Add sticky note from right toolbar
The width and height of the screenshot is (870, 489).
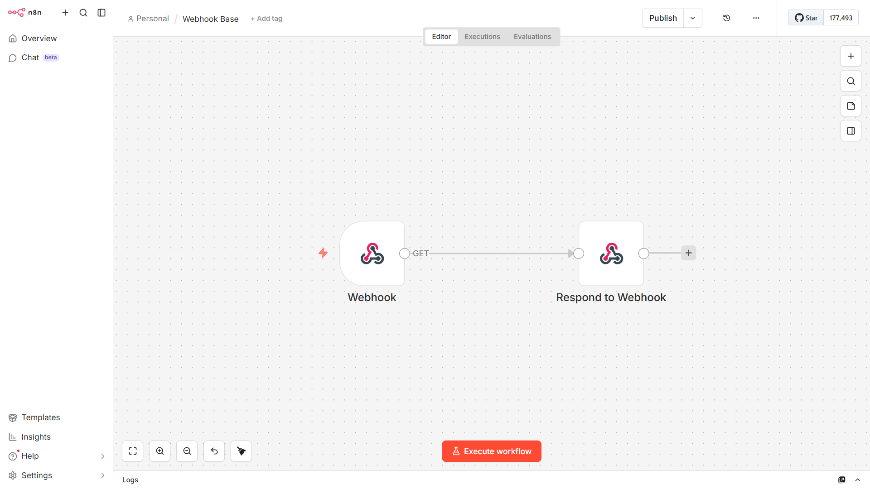(x=851, y=106)
